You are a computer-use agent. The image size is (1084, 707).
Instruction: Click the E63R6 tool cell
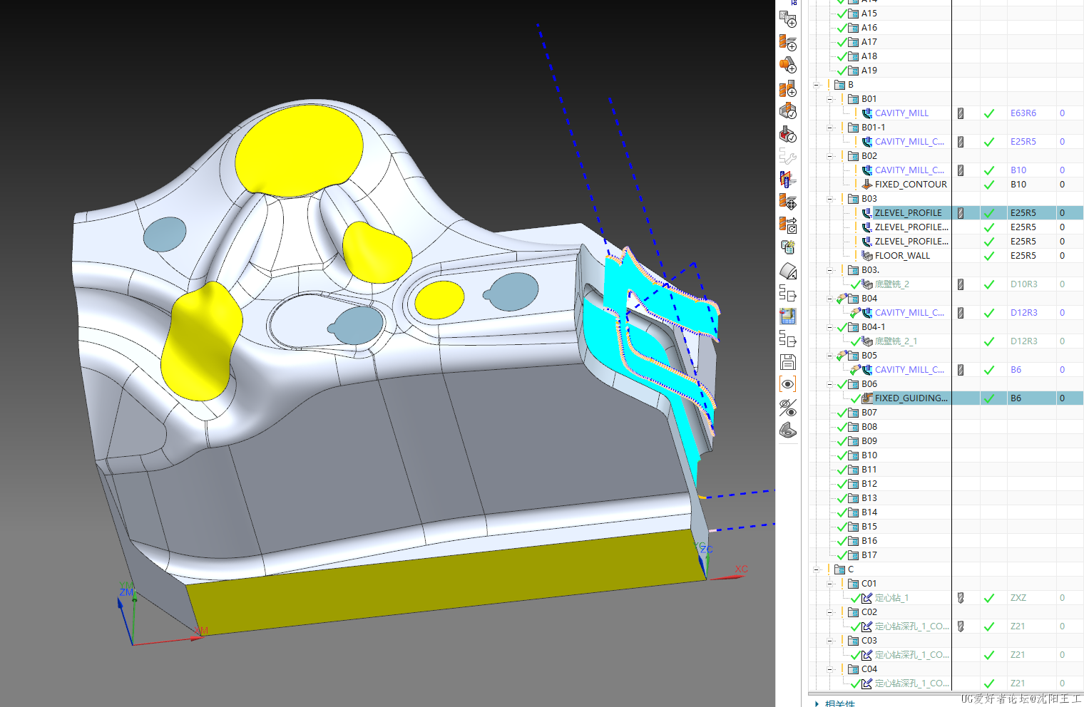(x=1023, y=113)
